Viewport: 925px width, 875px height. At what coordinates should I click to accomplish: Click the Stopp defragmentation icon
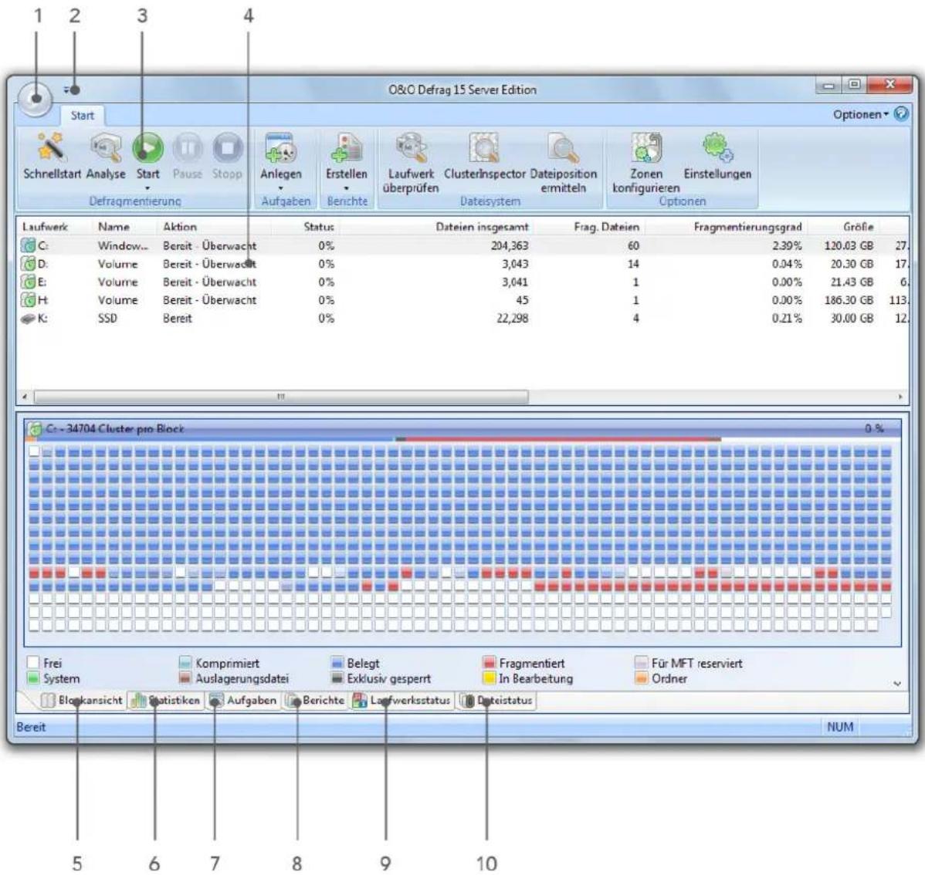(228, 147)
